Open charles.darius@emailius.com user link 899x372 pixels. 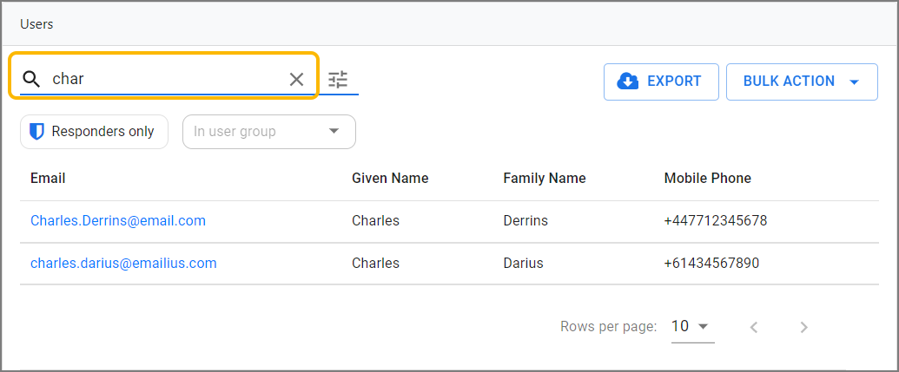click(x=123, y=264)
